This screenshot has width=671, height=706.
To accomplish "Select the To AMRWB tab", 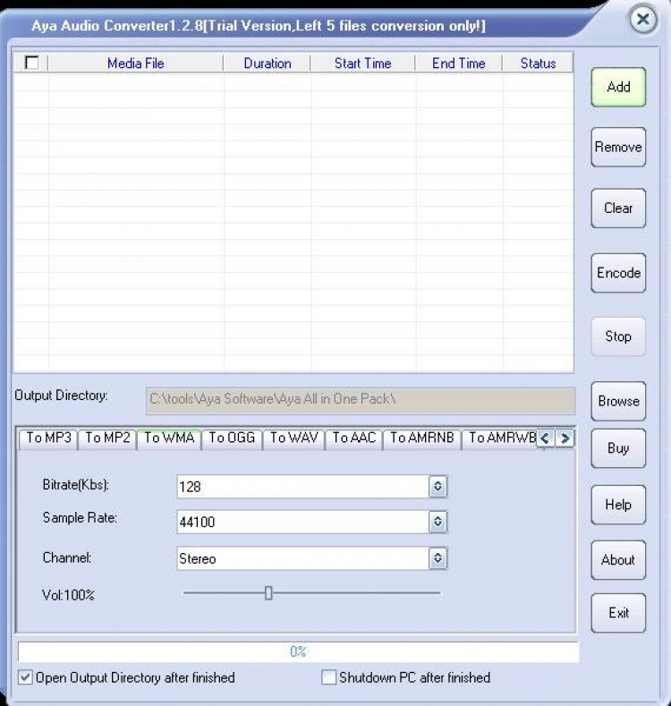I will pos(501,438).
